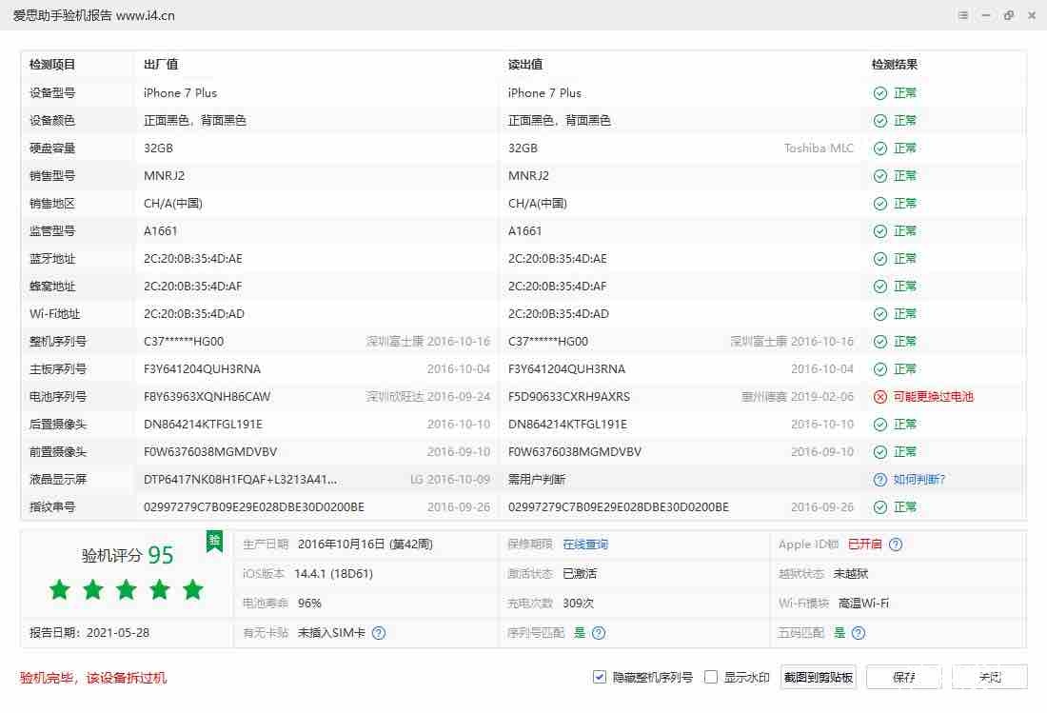This screenshot has height=713, width=1047.
Task: Click the factory LCD serial DTP6417NK08H1FQAF+L3213A41...
Action: [x=241, y=480]
